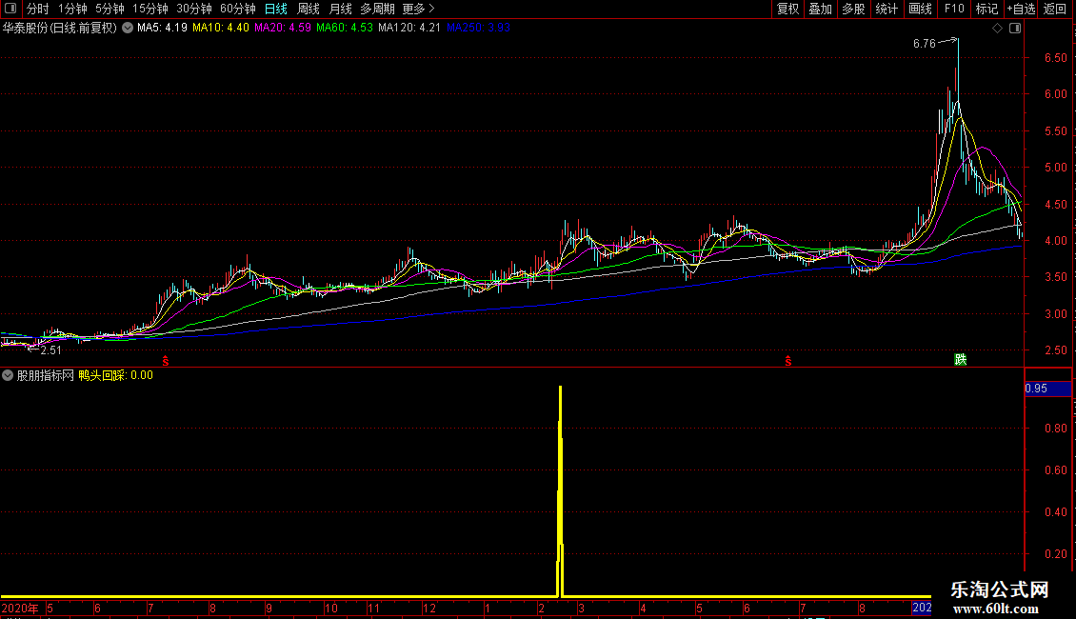Viewport: 1076px width, 619px height.
Task: Select the 1分钟 period tab
Action: (72, 9)
